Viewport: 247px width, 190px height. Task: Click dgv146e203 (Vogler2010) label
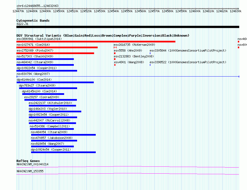(x=48, y=109)
